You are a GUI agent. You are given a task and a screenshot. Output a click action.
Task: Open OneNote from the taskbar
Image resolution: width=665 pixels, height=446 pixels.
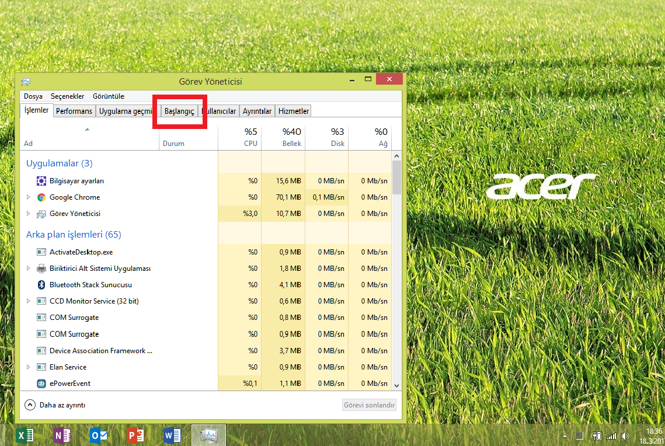(x=62, y=435)
